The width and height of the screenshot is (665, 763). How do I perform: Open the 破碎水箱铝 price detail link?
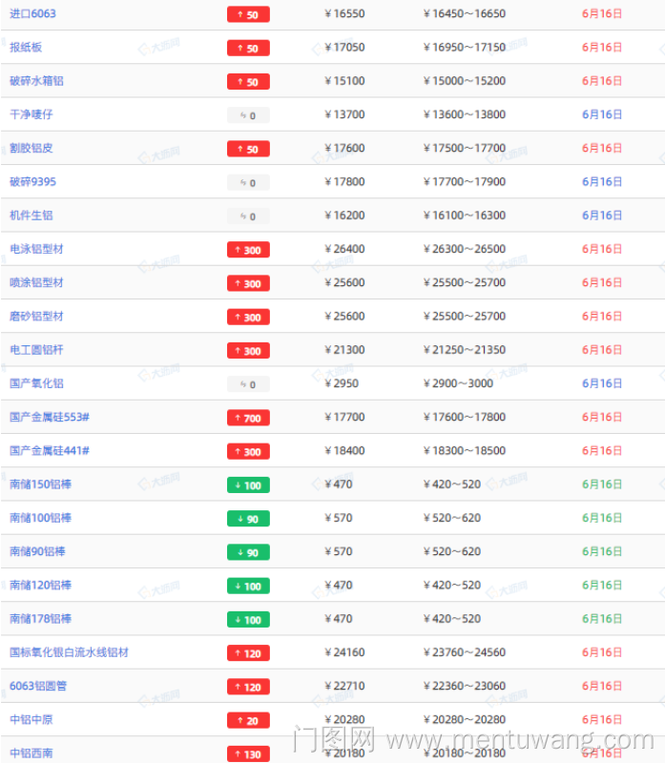click(x=36, y=81)
